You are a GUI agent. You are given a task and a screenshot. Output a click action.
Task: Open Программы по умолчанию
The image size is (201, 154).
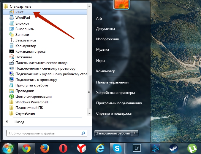click(x=119, y=103)
